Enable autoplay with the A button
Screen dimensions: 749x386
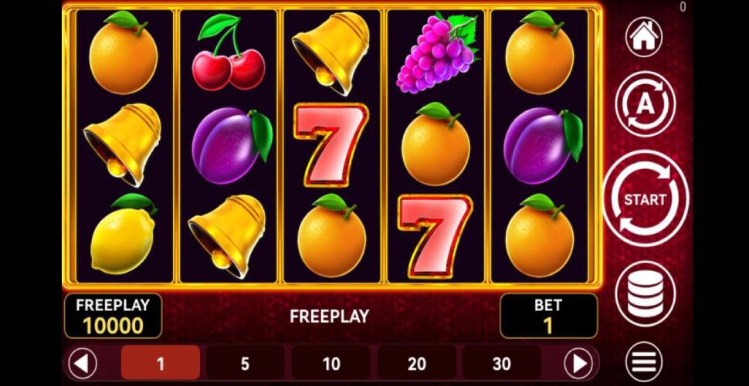(645, 103)
